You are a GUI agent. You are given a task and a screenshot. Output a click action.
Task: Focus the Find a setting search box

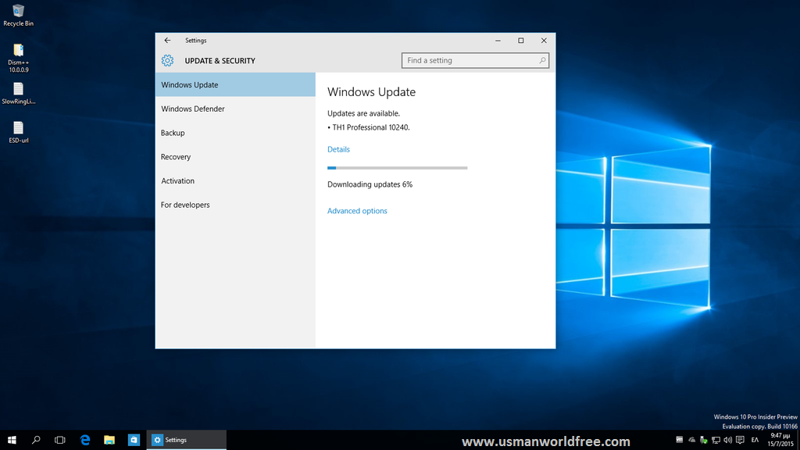click(475, 61)
